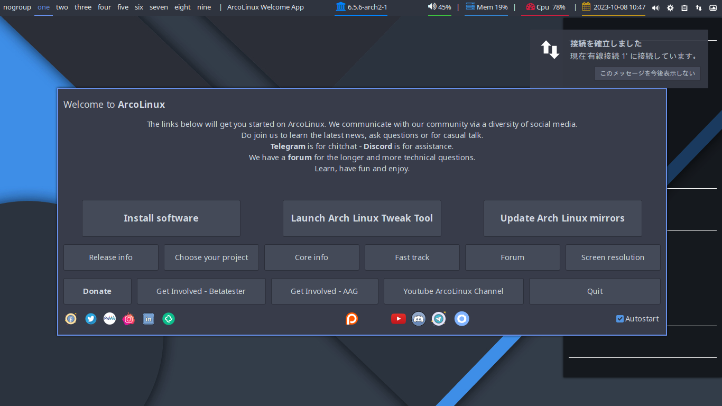Open the Facebook social icon

pos(71,319)
